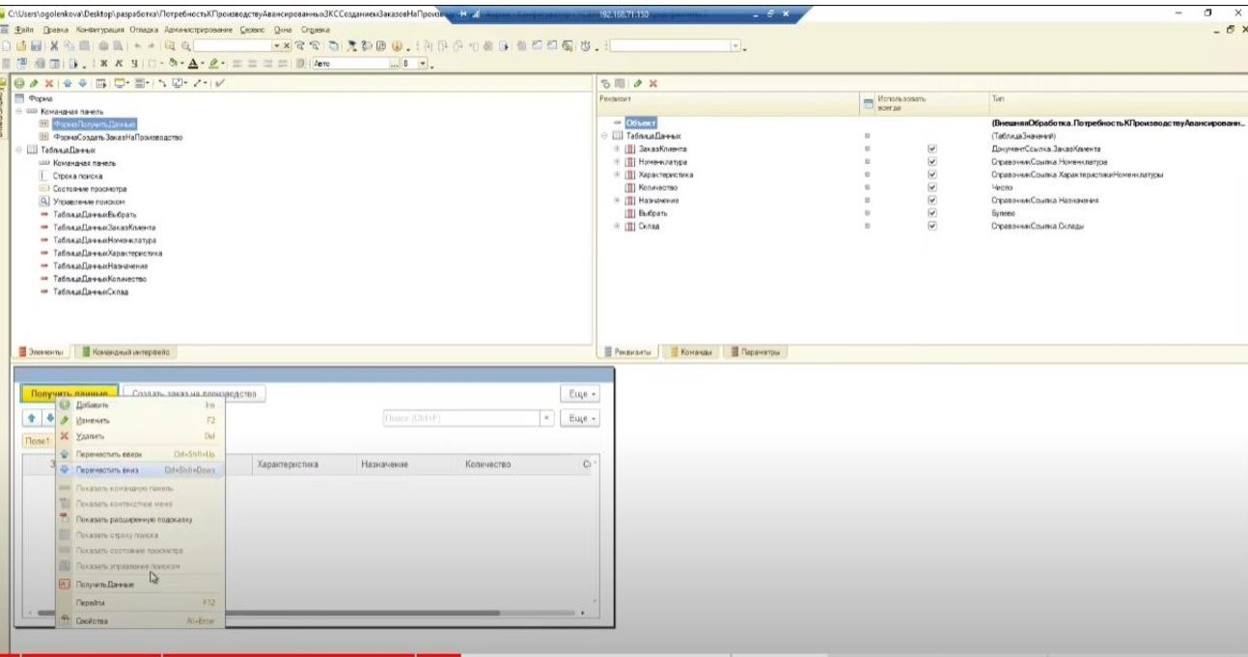Click the green add element icon in elements toolbar
1248x657 pixels.
point(19,84)
